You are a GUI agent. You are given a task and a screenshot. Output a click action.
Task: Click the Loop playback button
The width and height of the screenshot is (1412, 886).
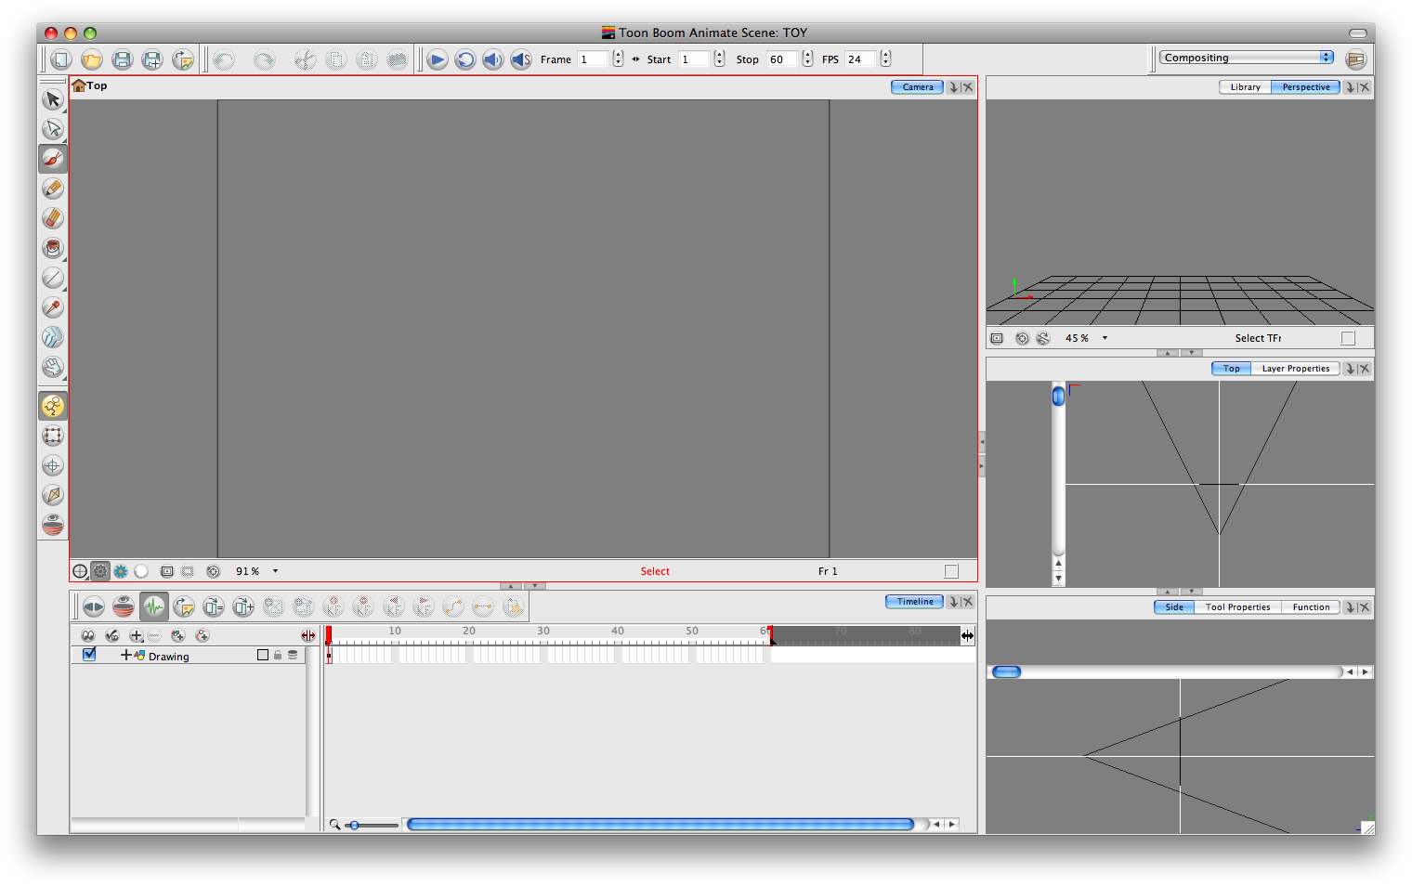coord(464,59)
